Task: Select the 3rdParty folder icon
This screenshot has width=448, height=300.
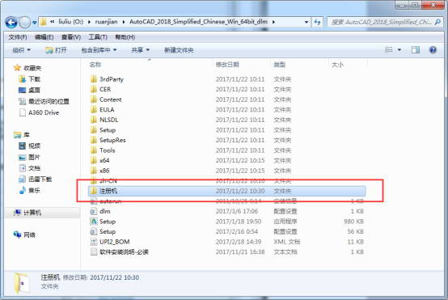Action: coord(94,79)
